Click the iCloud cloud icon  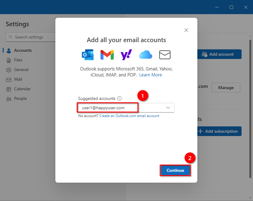point(145,54)
